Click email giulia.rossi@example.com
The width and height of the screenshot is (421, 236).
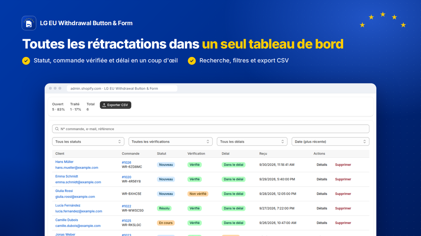[75, 197]
